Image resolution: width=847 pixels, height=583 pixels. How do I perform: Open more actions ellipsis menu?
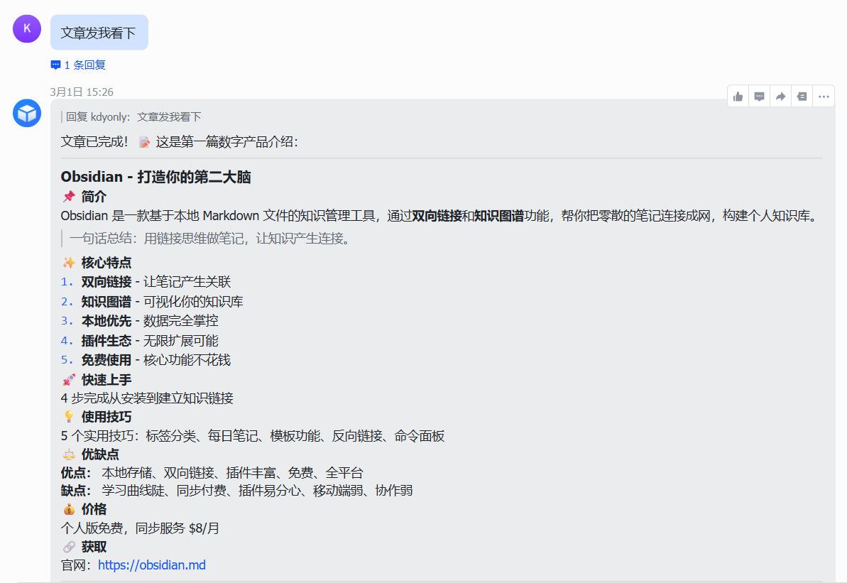tap(824, 97)
